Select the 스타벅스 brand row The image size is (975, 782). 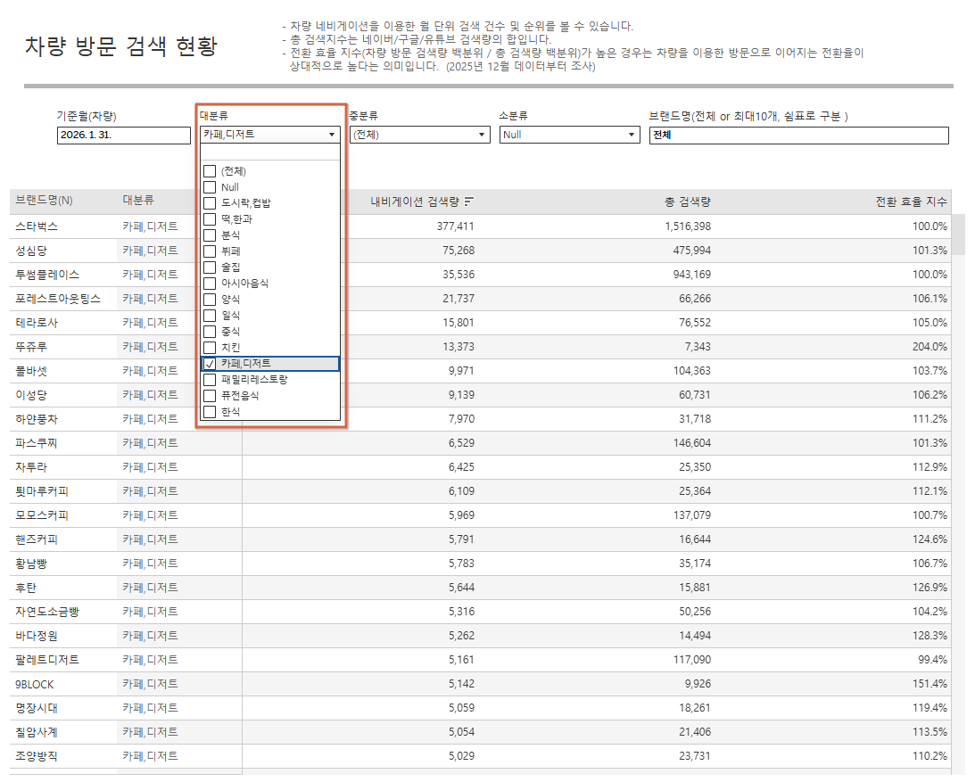37,226
